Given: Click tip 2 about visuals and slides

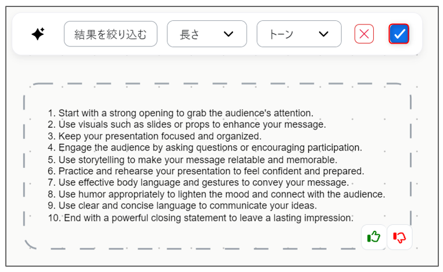Looking at the screenshot, I should 187,124.
